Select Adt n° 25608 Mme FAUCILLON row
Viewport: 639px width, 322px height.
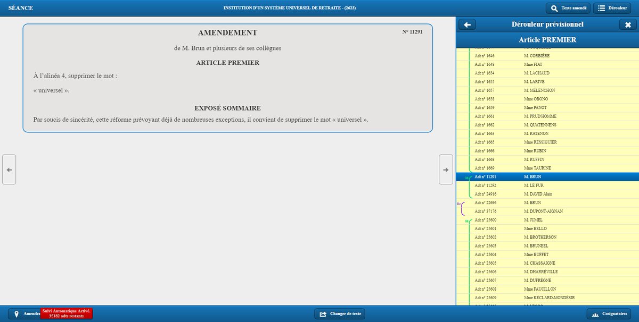pyautogui.click(x=547, y=289)
